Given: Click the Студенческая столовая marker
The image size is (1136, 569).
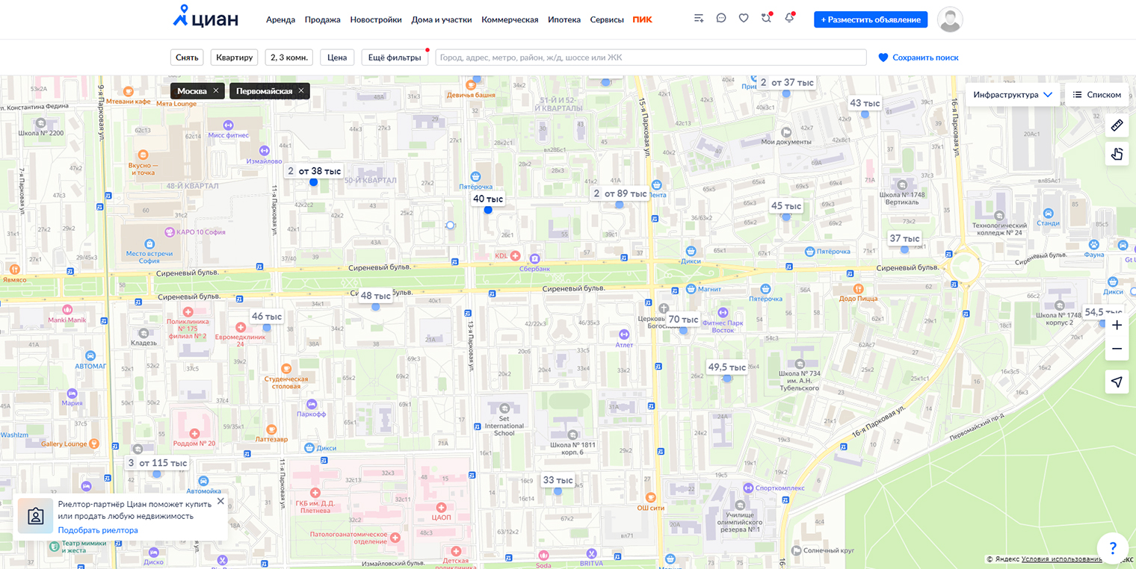Looking at the screenshot, I should [286, 368].
